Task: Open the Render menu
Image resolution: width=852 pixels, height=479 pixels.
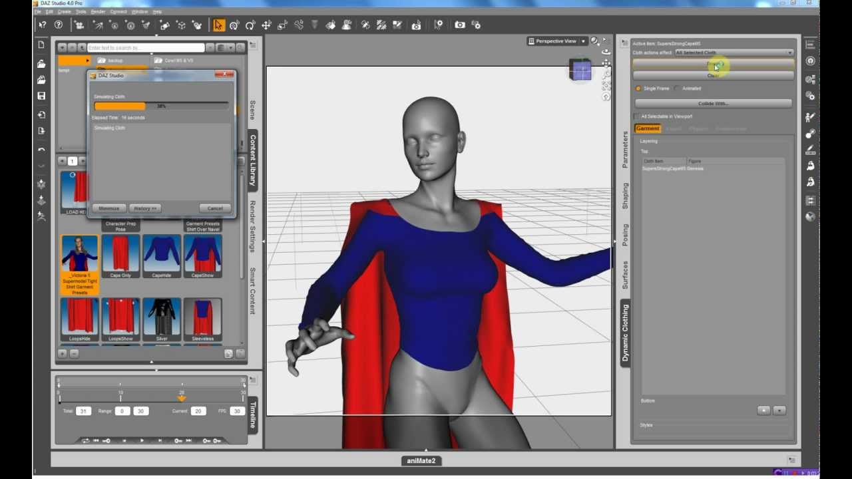Action: tap(98, 12)
